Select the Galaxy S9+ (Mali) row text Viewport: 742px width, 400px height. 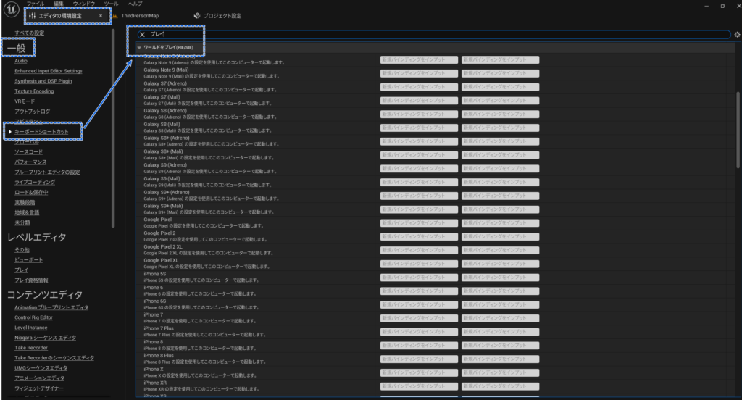[x=163, y=206]
